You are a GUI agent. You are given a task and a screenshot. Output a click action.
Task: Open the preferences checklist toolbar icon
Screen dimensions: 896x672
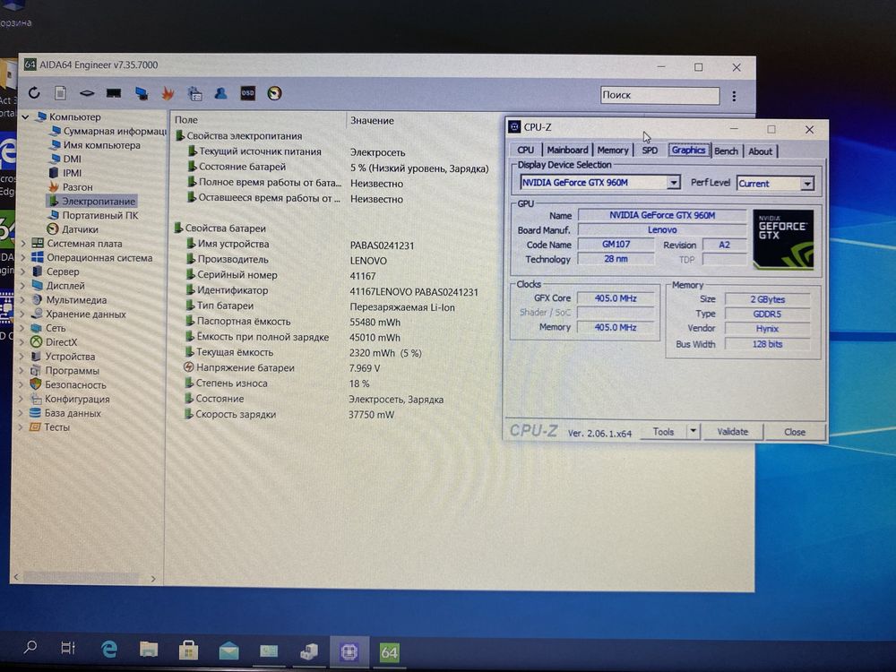click(194, 93)
